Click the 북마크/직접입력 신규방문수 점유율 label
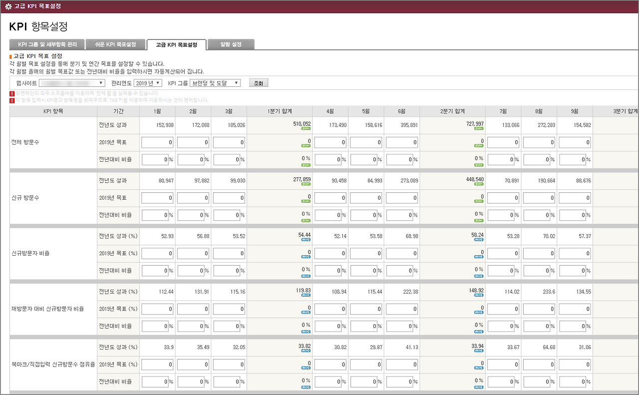This screenshot has height=395, width=639. click(x=53, y=364)
